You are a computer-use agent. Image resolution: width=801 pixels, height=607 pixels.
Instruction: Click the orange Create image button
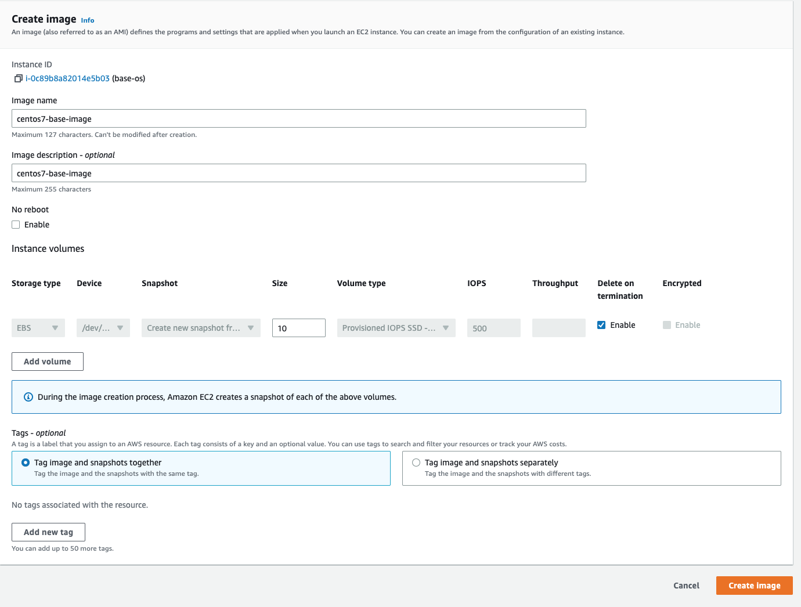pos(754,586)
